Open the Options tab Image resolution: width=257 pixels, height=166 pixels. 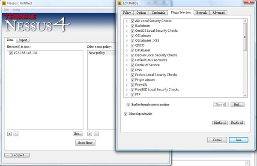coord(141,12)
